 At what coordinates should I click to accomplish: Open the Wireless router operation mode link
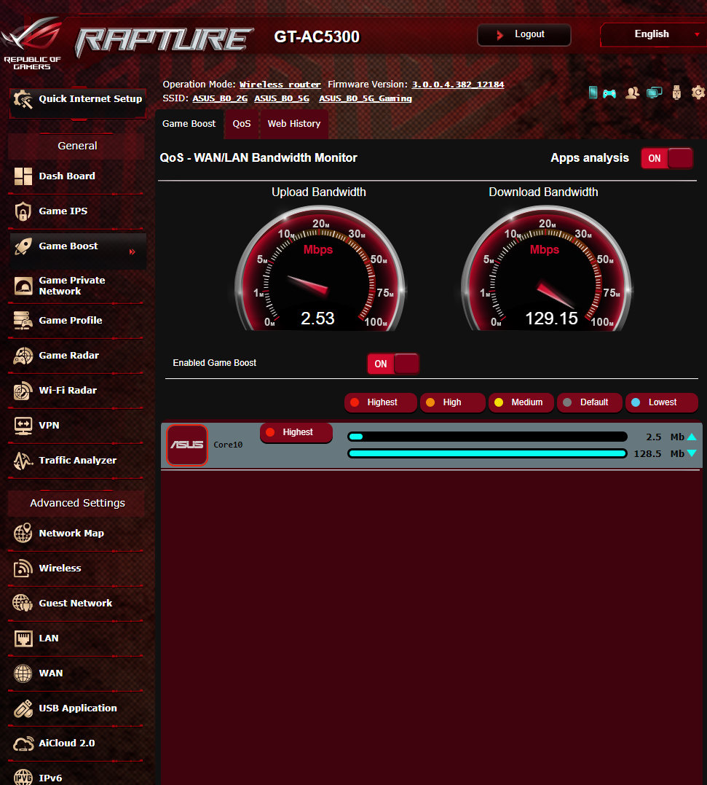pyautogui.click(x=280, y=85)
